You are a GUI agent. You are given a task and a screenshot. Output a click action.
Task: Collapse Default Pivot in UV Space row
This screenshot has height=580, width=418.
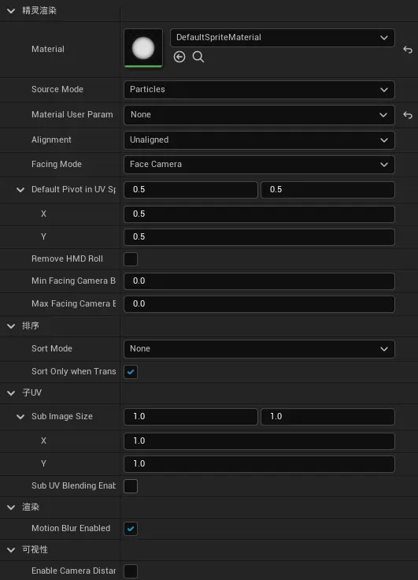click(x=20, y=190)
